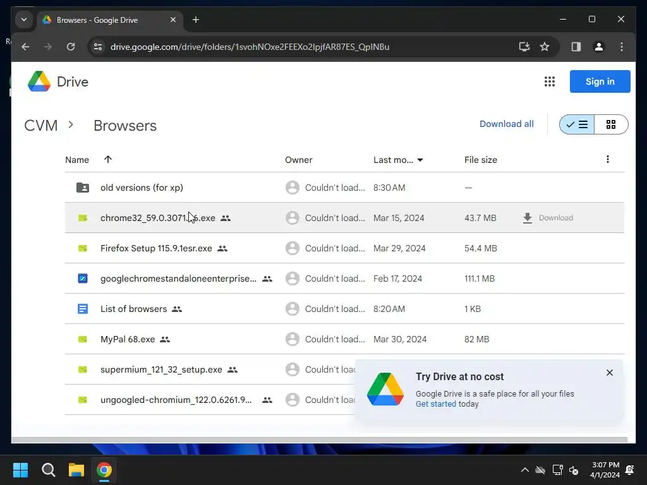Click the Owner column header
The width and height of the screenshot is (647, 485).
pyautogui.click(x=299, y=160)
